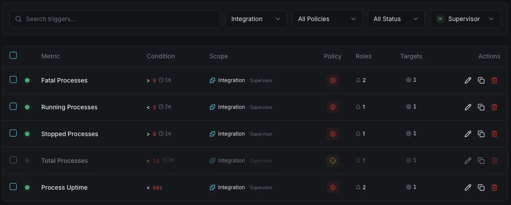Toggle the green status dot for Process Uptime
The height and width of the screenshot is (205, 511).
click(x=27, y=187)
